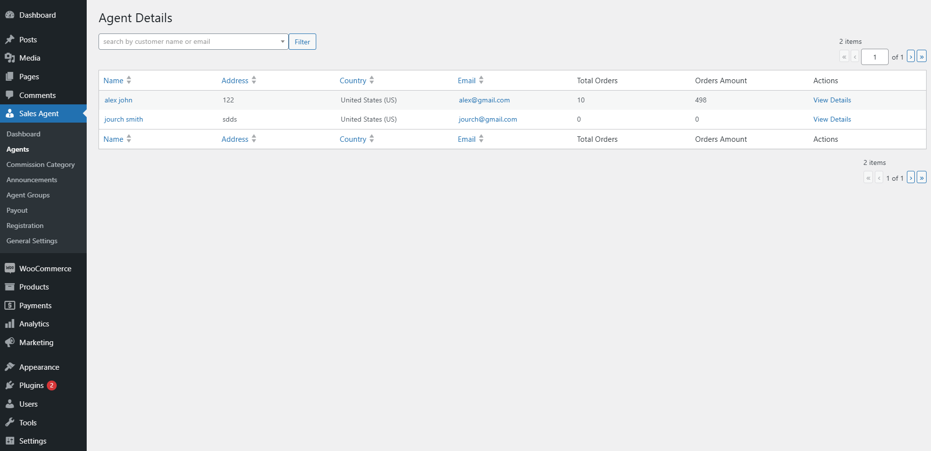Click the footer Email column link
The width and height of the screenshot is (931, 451).
click(x=466, y=139)
